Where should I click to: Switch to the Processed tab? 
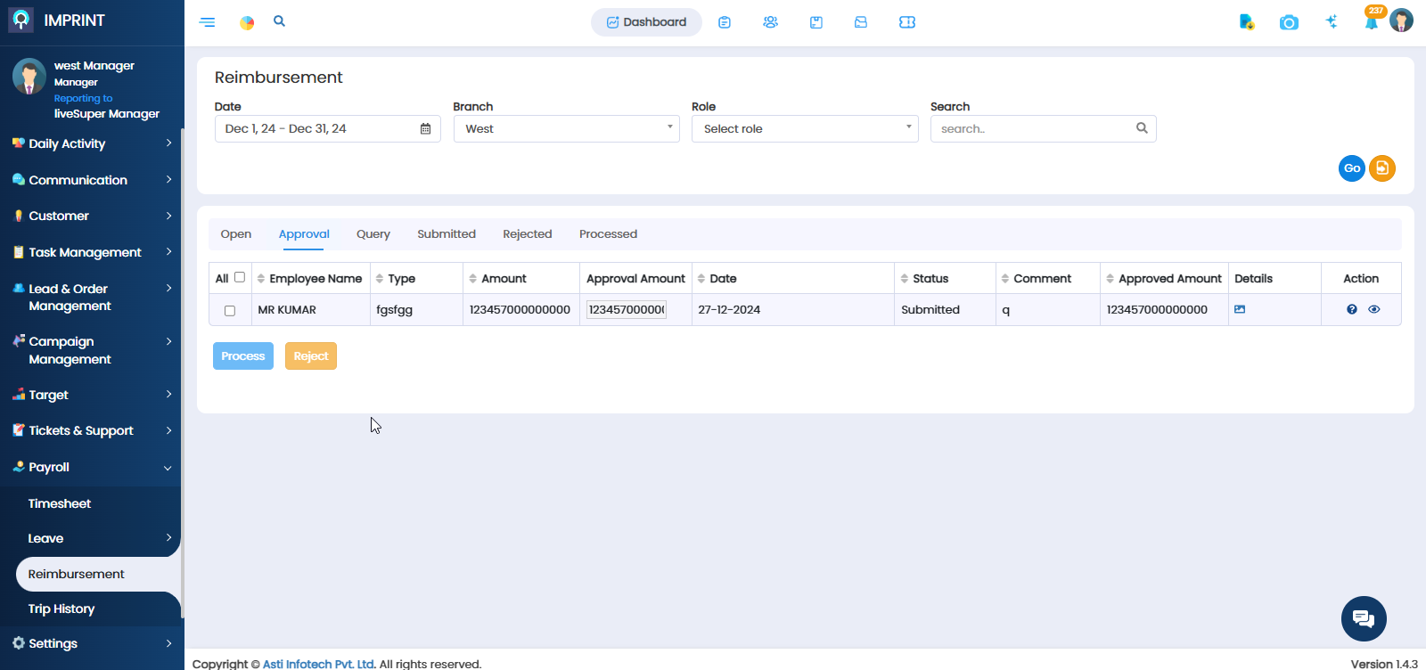point(608,234)
